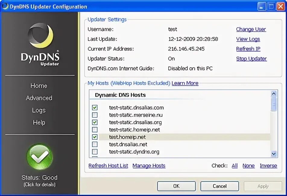Open the Home section in sidebar
The width and height of the screenshot is (287, 196).
tap(39, 86)
